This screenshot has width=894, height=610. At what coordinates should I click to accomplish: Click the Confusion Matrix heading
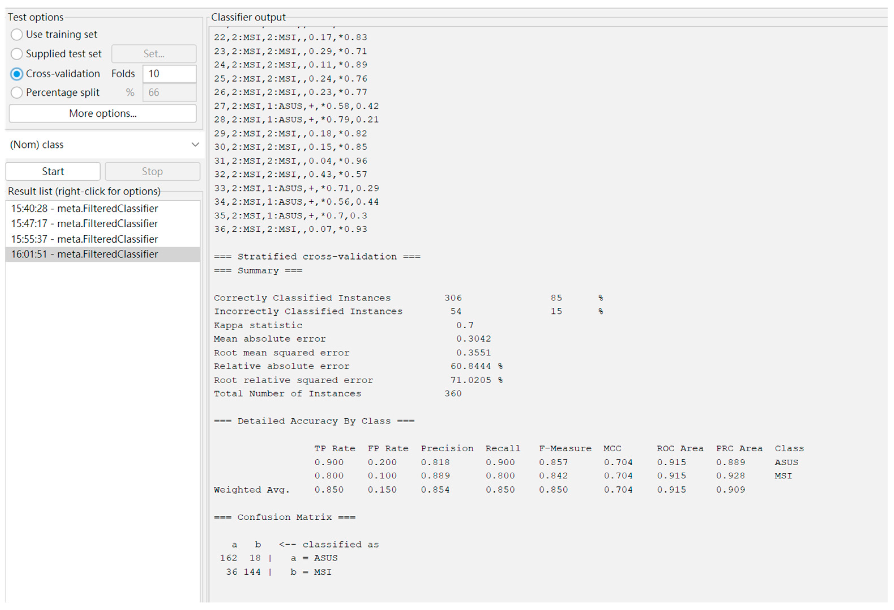(285, 517)
